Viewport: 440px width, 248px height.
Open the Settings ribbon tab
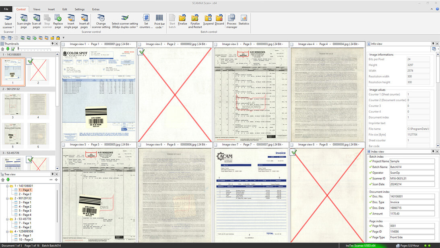tap(80, 9)
